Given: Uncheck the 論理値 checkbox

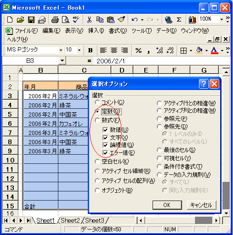Looking at the screenshot, I should coord(105,145).
